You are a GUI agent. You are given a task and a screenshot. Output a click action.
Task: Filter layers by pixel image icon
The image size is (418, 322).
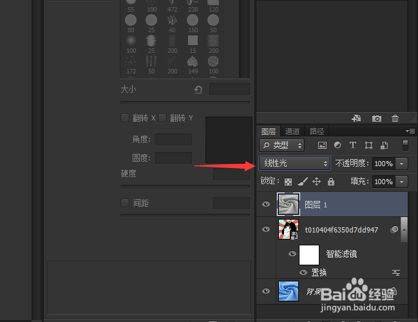(x=322, y=146)
